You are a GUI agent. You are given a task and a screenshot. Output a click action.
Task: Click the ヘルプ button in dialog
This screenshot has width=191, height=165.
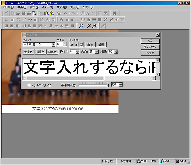tap(150, 53)
